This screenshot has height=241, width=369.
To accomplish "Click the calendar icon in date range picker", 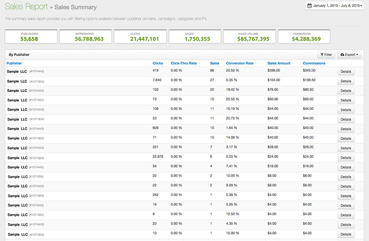I will click(309, 5).
